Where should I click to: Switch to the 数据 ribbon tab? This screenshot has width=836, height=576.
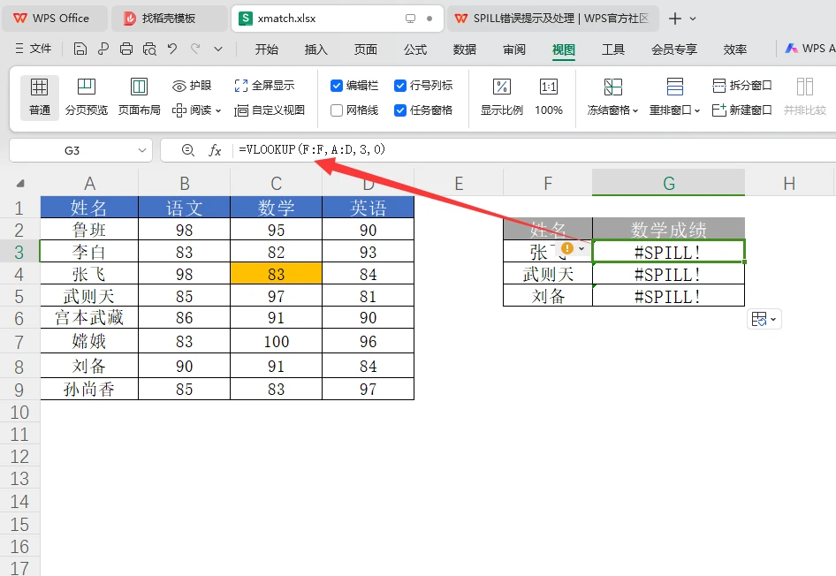[x=464, y=49]
